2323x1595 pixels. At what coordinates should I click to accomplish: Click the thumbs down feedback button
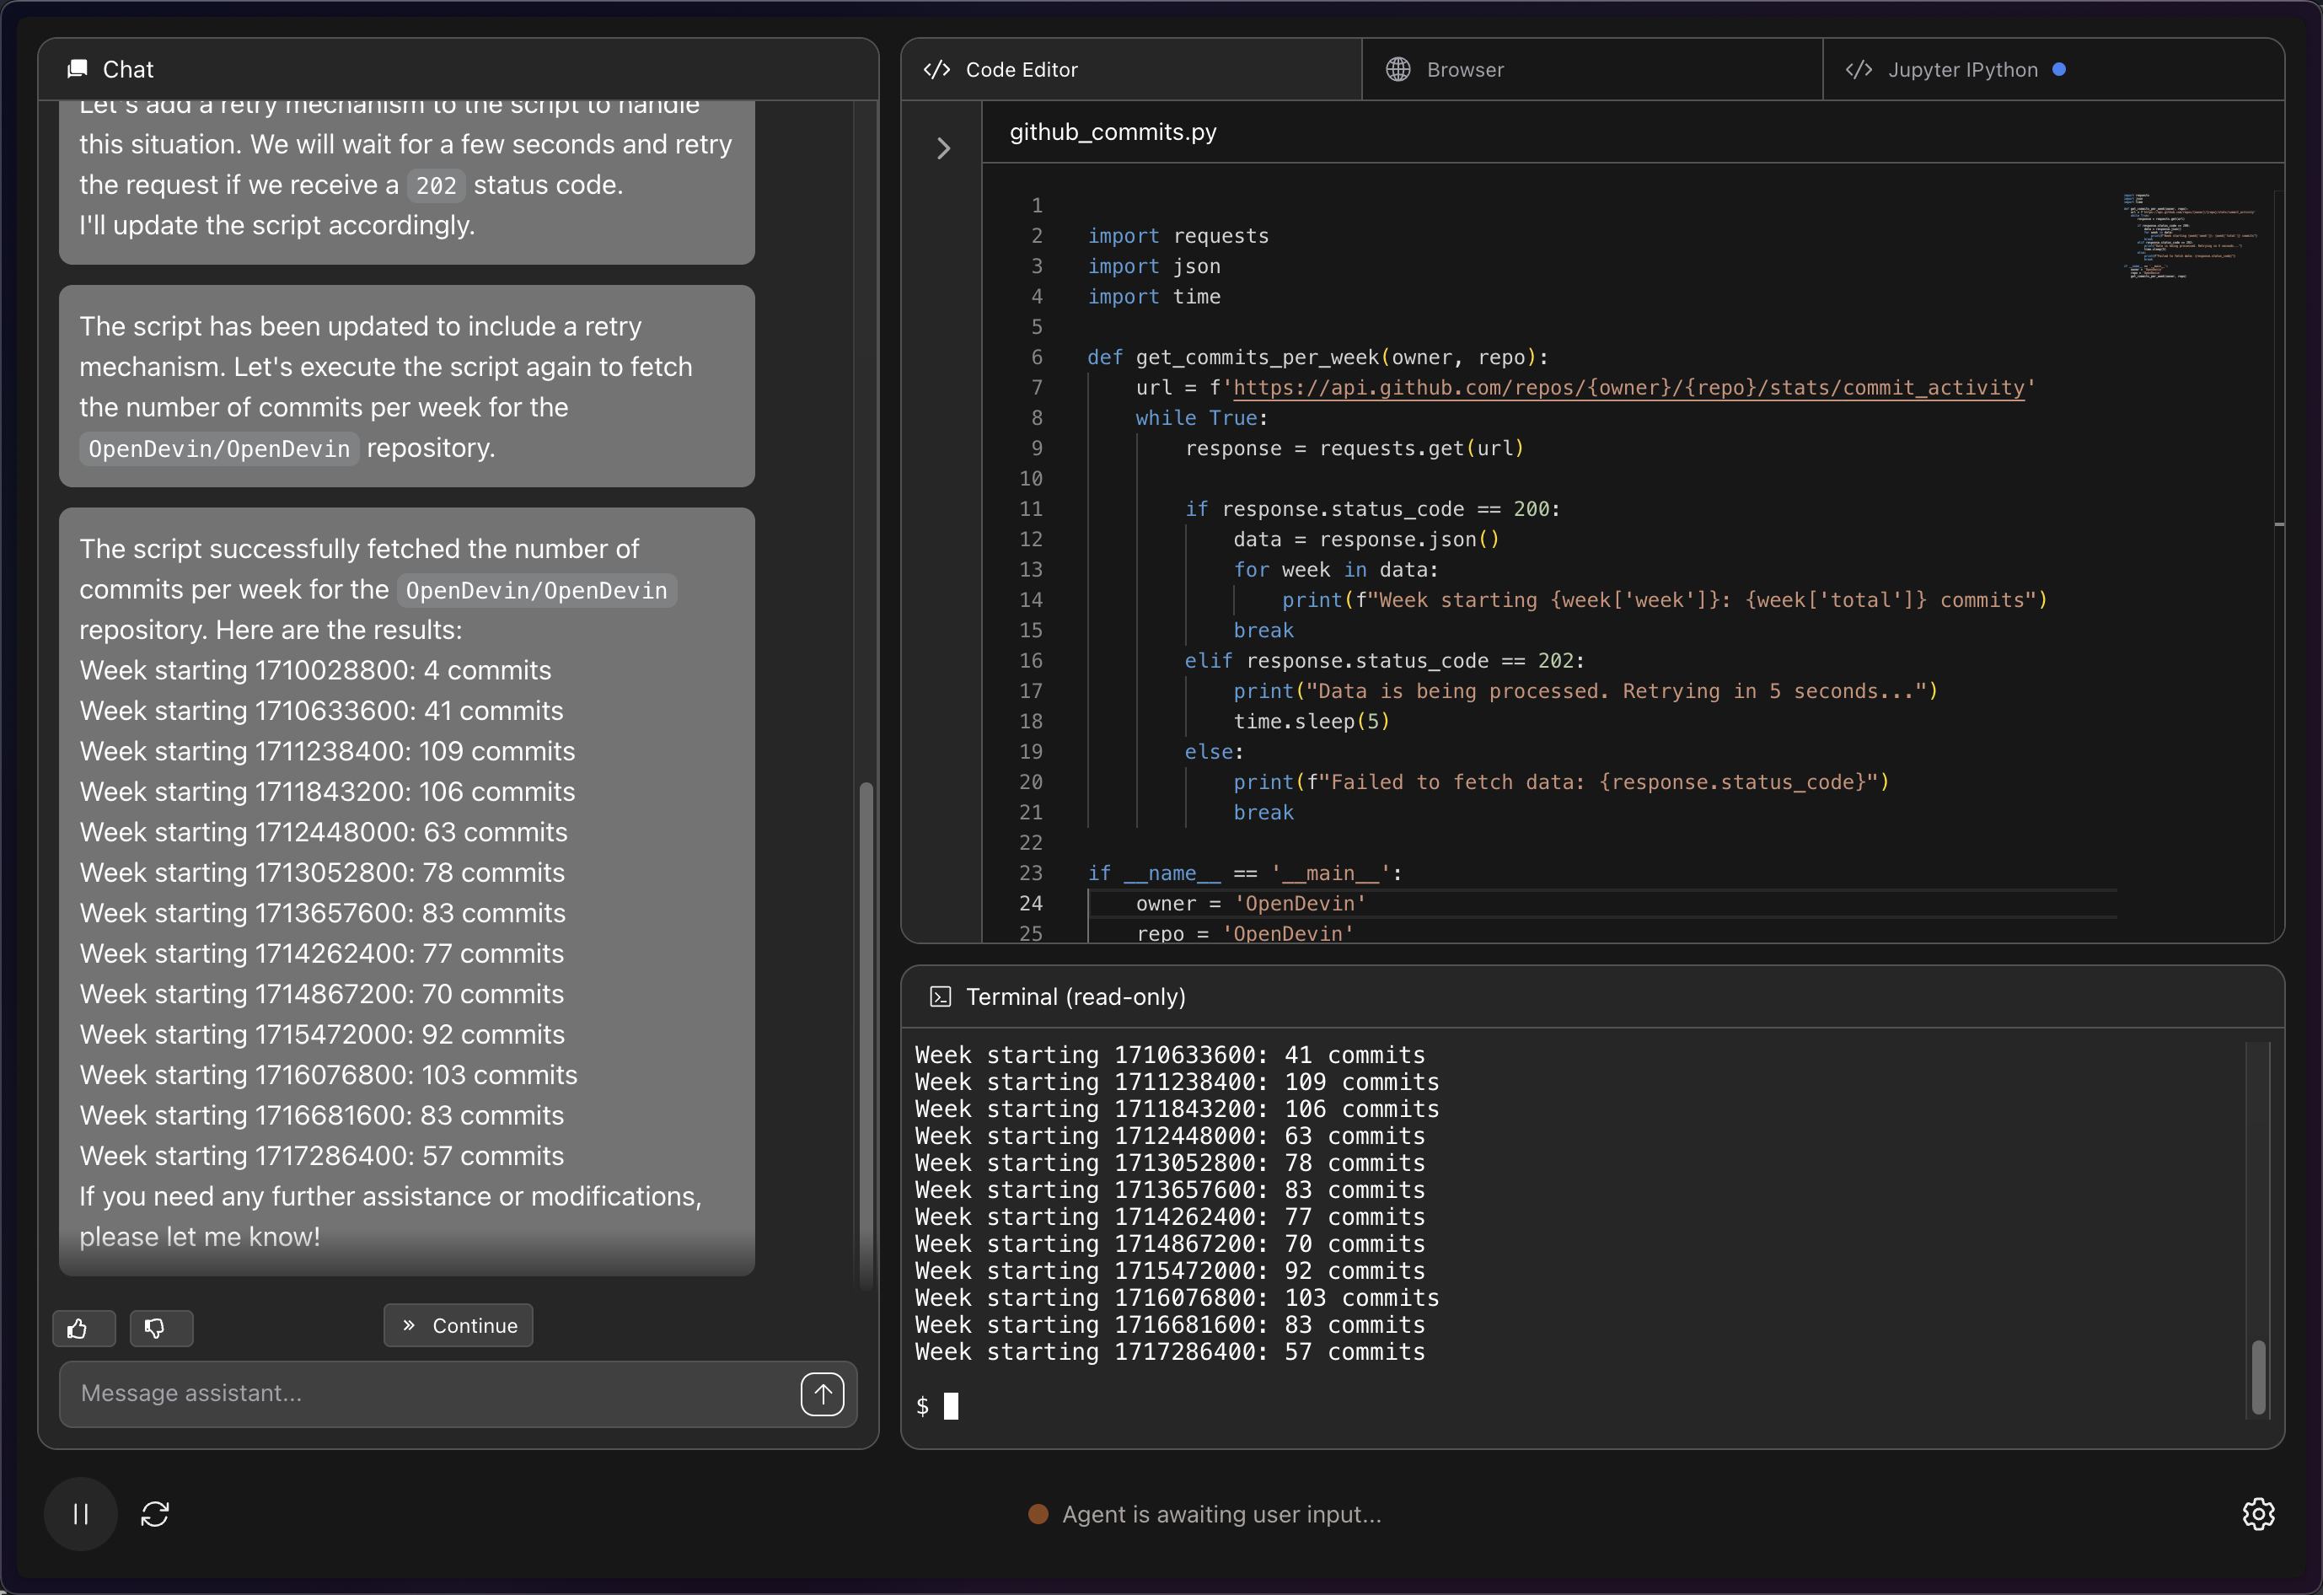click(x=161, y=1328)
